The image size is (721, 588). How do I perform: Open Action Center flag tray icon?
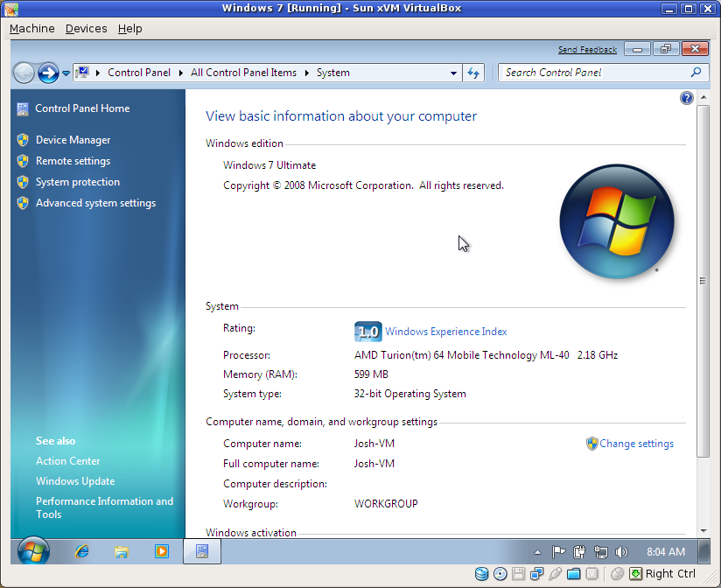tap(557, 552)
